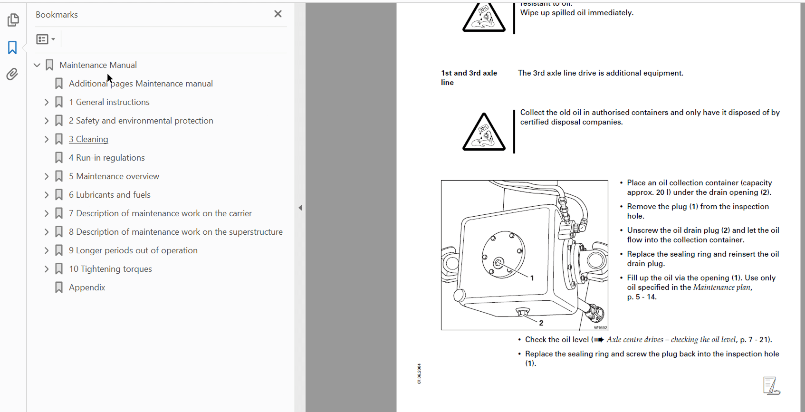Collapse the Maintenance Manual bookmark tree

[37, 65]
